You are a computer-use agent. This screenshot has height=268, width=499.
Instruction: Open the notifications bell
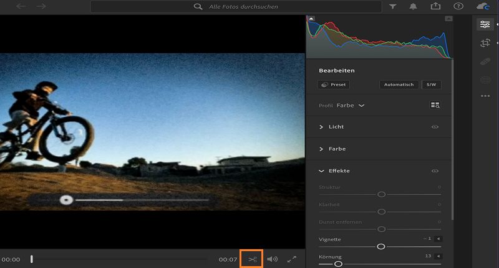click(413, 6)
